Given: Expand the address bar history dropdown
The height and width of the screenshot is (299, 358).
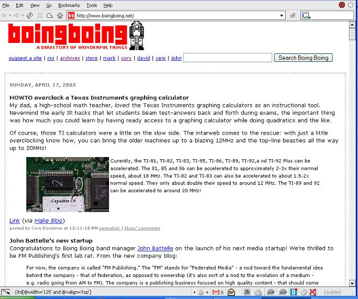Looking at the screenshot, I should [x=281, y=16].
